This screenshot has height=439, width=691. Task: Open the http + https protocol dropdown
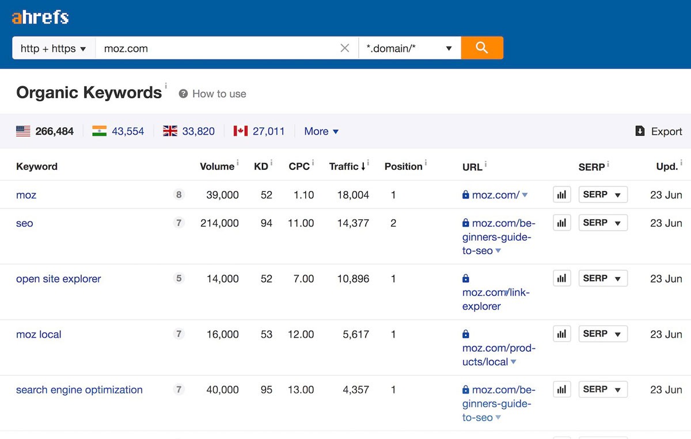[x=54, y=48]
